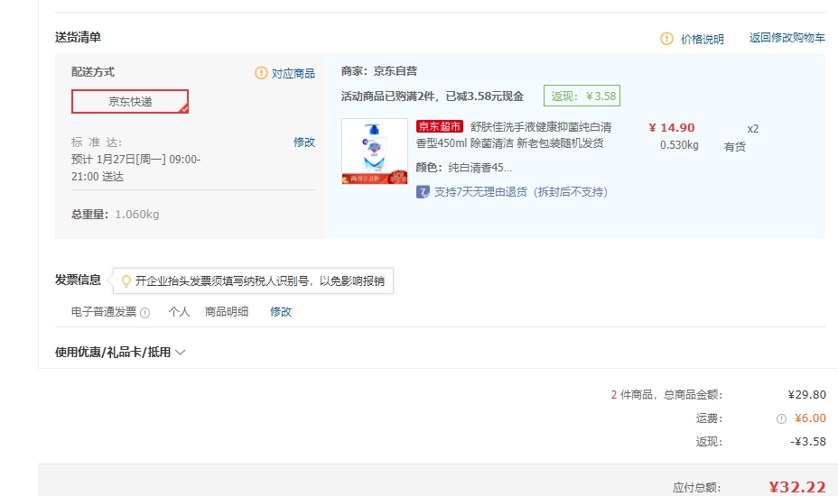Image resolution: width=838 pixels, height=496 pixels.
Task: Go back via 返回修改购物车 link
Action: tap(787, 37)
